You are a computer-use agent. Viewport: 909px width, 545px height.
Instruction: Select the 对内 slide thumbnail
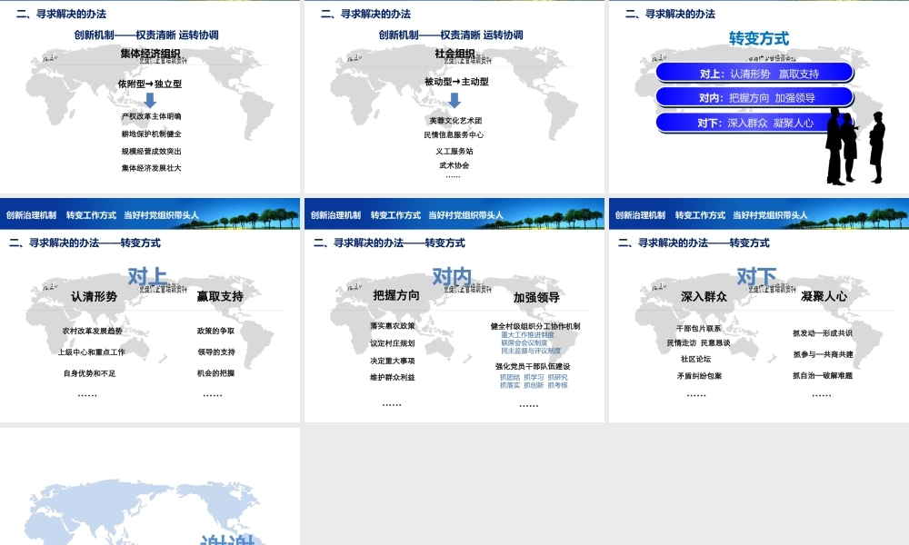click(454, 310)
